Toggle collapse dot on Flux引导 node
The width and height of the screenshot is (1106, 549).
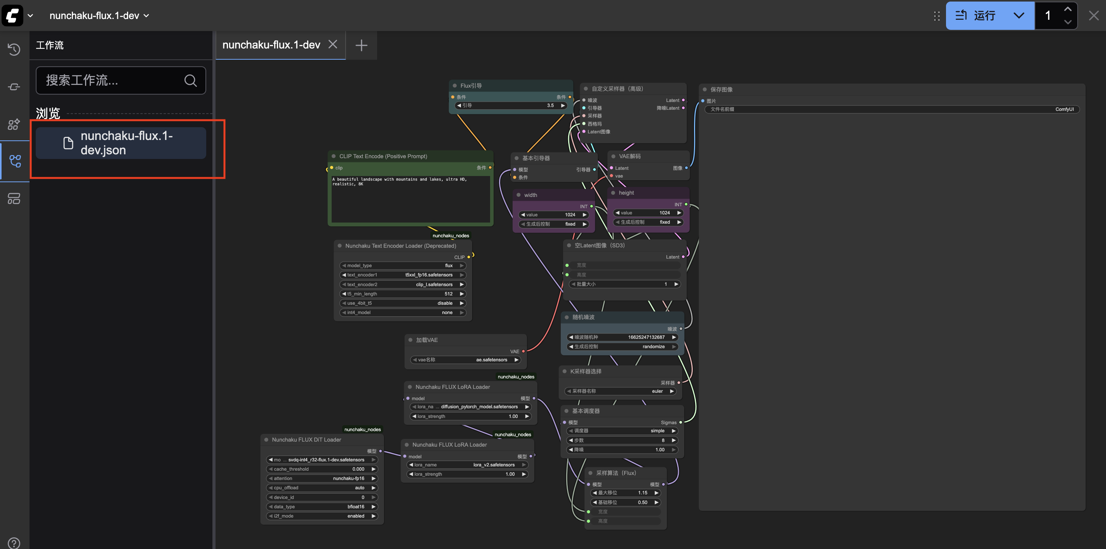click(x=455, y=86)
